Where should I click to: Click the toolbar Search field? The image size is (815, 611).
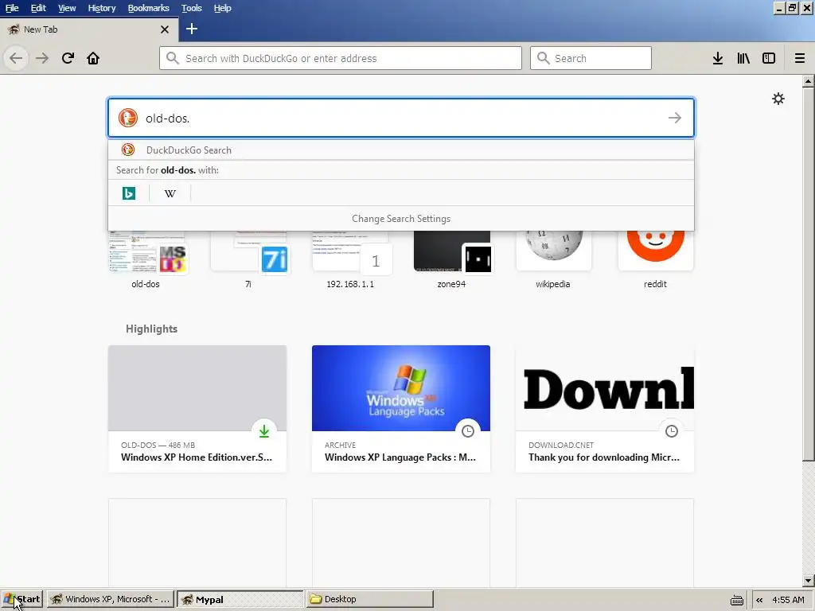pyautogui.click(x=591, y=58)
